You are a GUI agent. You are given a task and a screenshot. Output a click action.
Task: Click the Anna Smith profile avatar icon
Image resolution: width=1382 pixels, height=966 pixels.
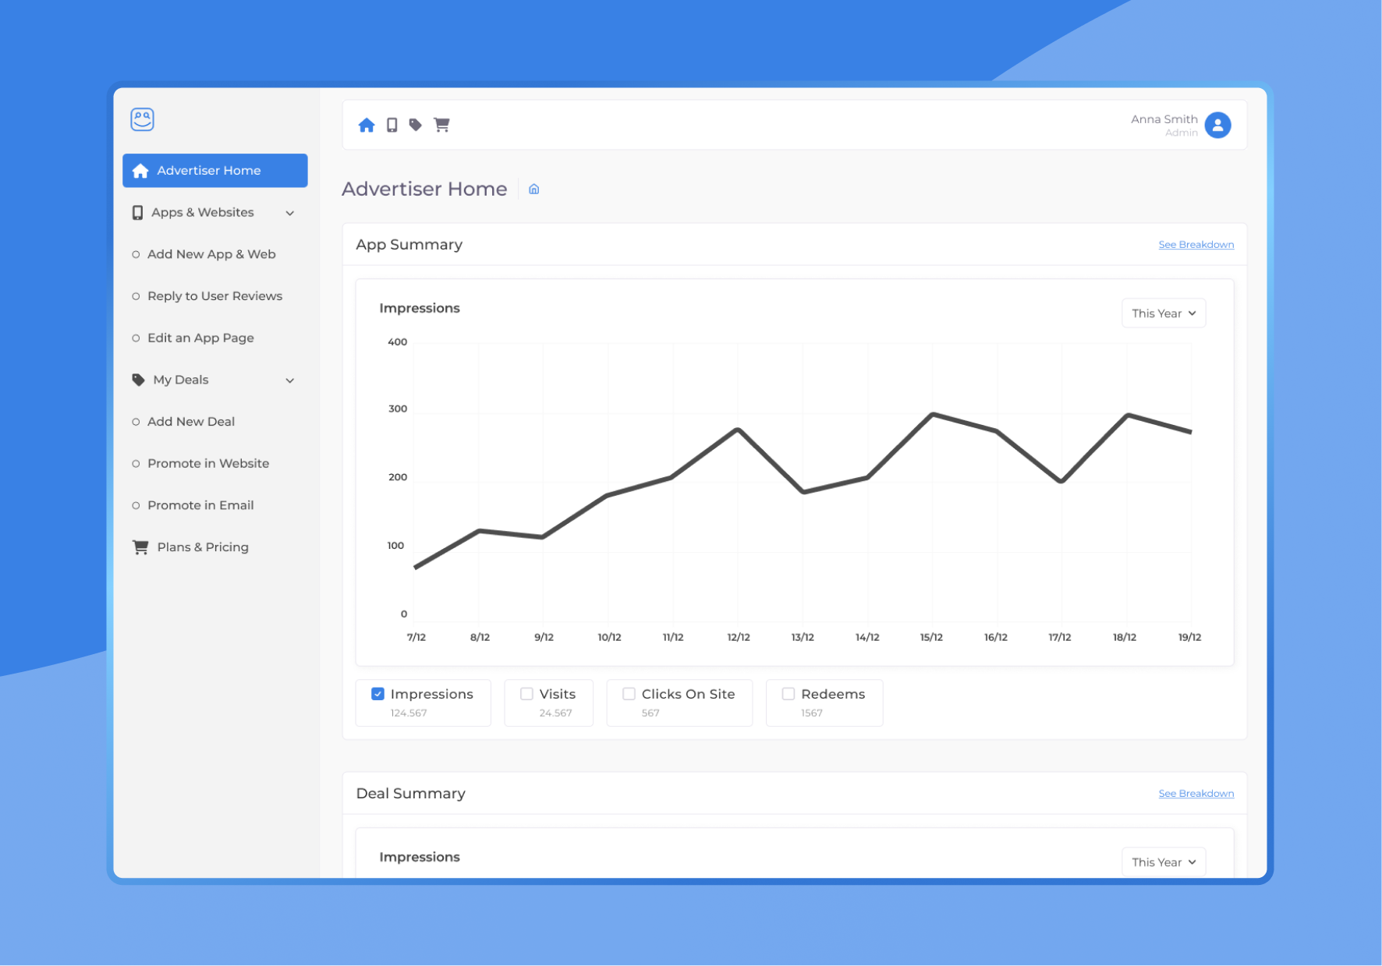(x=1217, y=125)
